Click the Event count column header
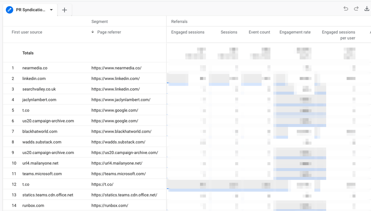The height and width of the screenshot is (211, 371). (259, 32)
